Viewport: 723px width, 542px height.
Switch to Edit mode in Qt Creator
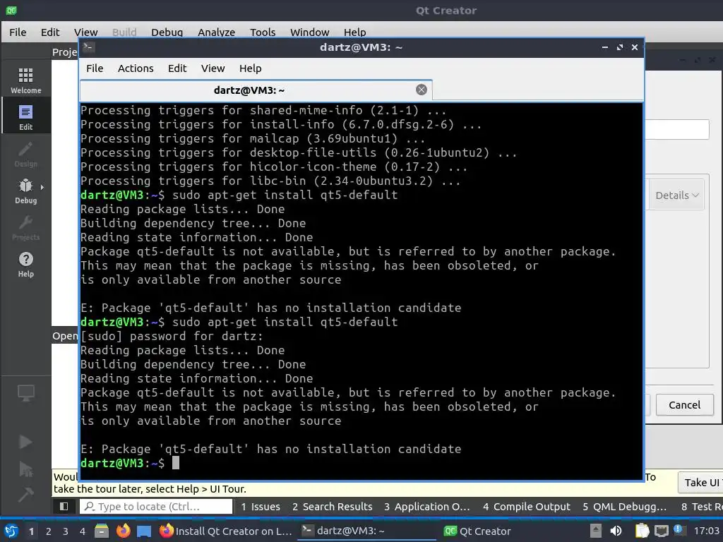pos(26,117)
